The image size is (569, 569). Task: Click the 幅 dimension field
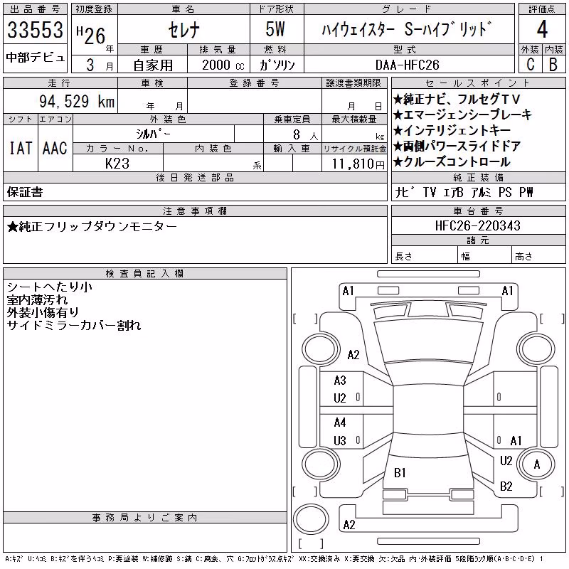click(x=484, y=256)
